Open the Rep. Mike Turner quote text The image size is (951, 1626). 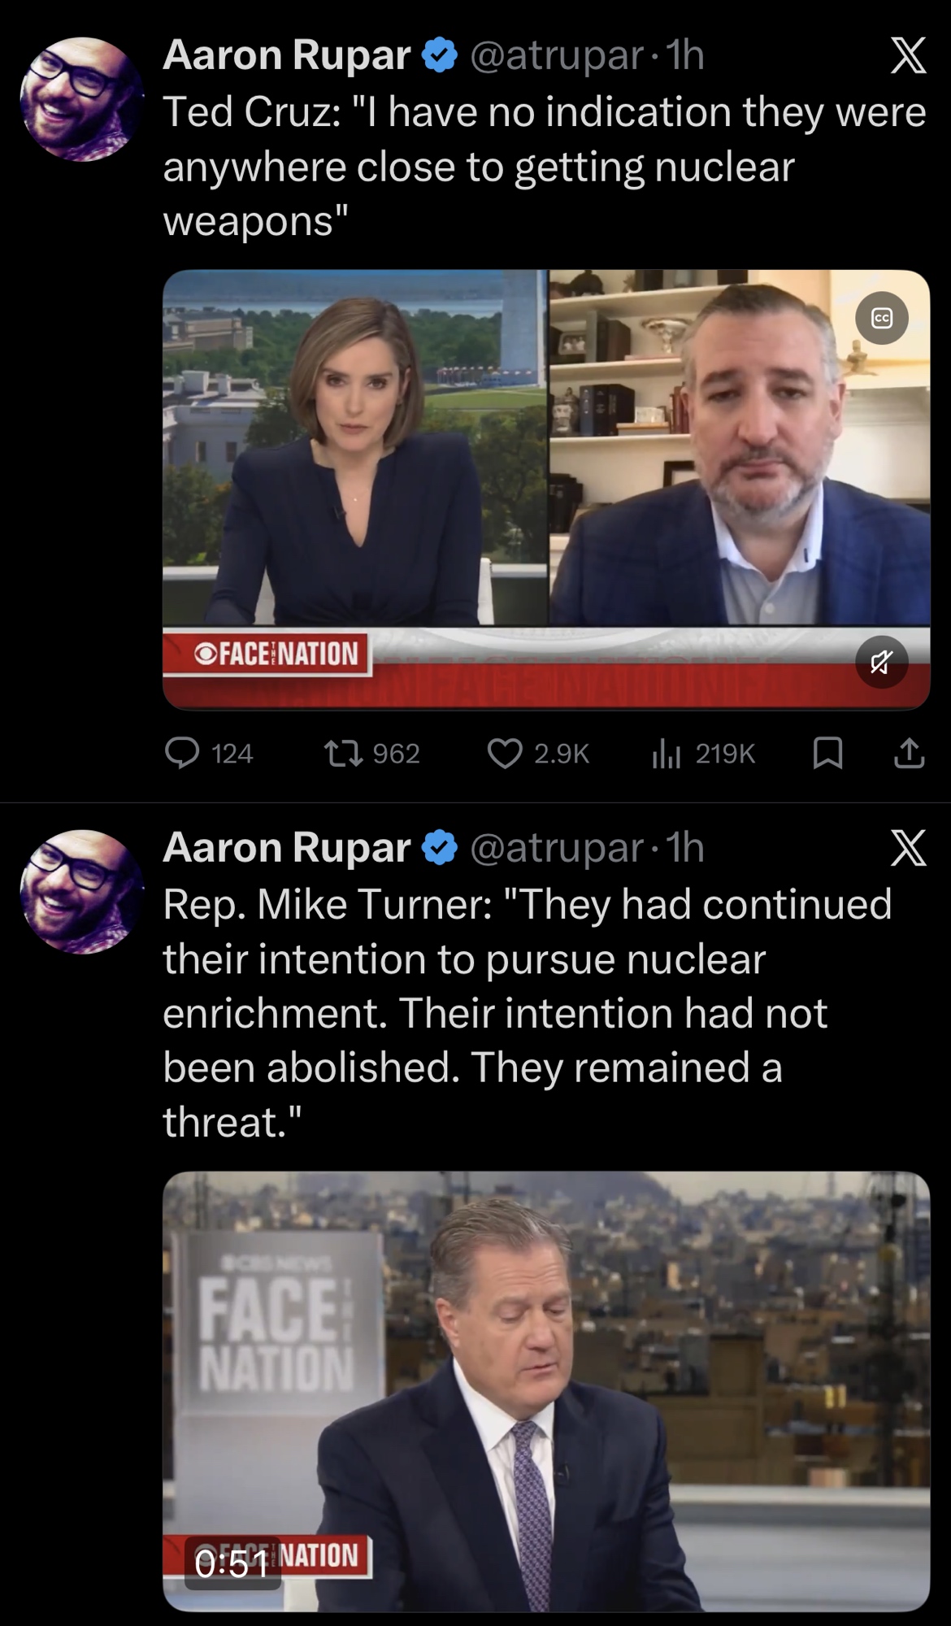coord(528,1013)
